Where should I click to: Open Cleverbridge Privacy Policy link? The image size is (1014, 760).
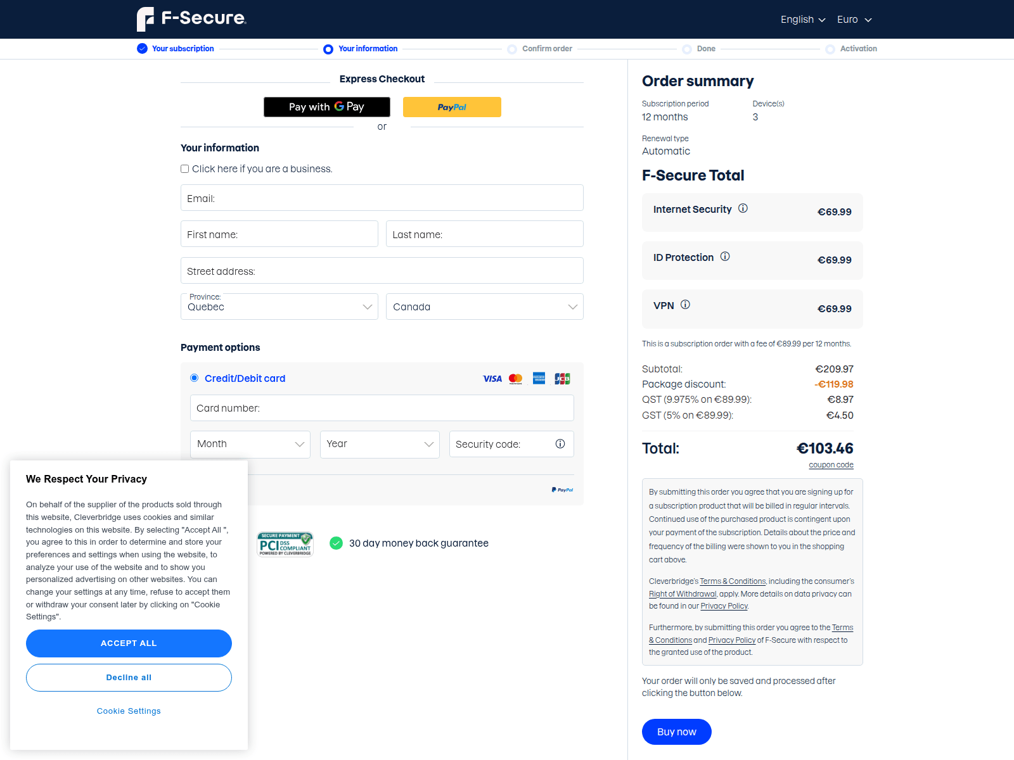724,606
